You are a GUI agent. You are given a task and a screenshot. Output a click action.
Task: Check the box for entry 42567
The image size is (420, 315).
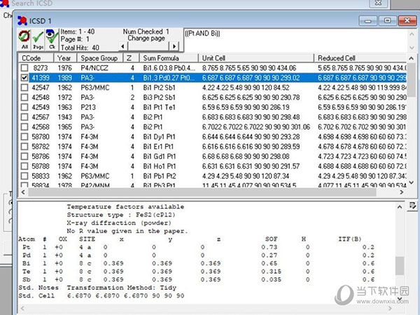click(24, 117)
